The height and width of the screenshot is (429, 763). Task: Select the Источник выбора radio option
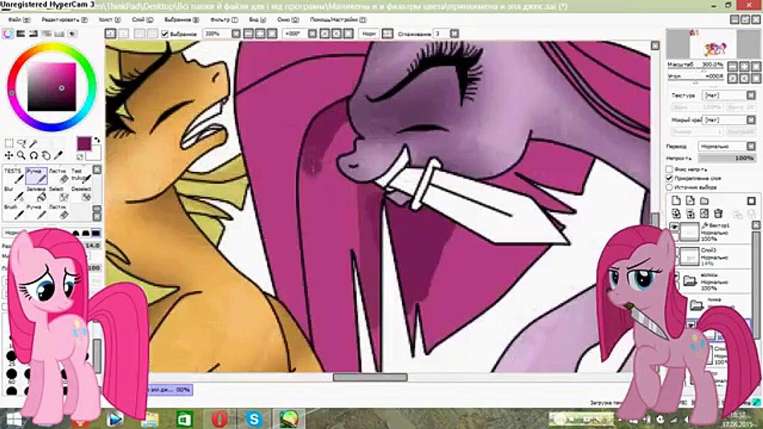point(670,187)
